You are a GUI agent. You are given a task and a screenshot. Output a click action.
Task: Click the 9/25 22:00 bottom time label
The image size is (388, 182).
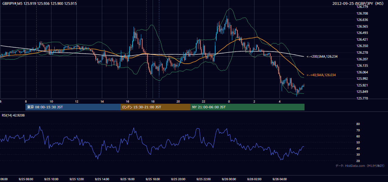click(x=203, y=179)
